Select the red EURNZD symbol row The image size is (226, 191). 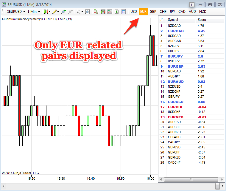tap(191, 117)
